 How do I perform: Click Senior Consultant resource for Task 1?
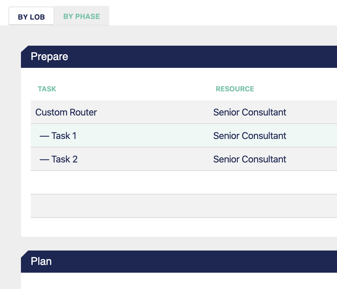(x=250, y=136)
